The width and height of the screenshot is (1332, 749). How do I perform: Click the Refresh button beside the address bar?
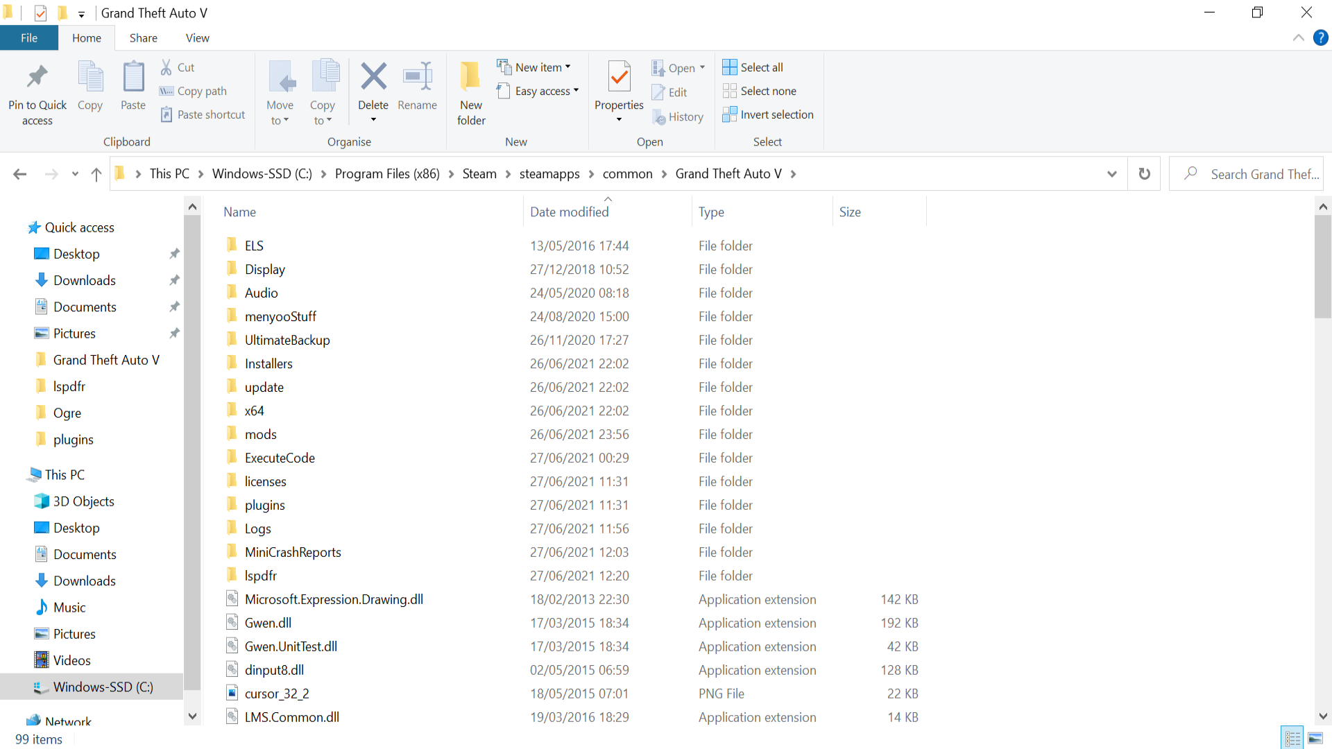(x=1144, y=174)
